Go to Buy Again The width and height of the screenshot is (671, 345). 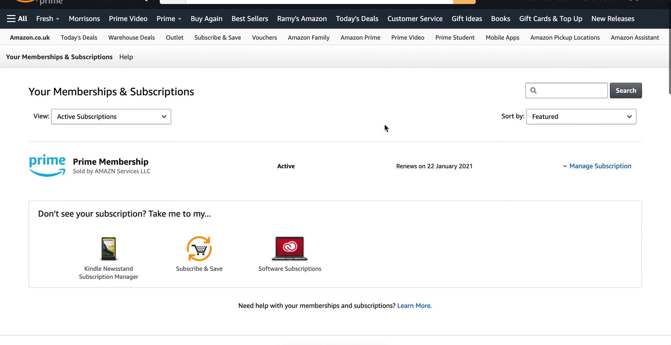tap(207, 19)
